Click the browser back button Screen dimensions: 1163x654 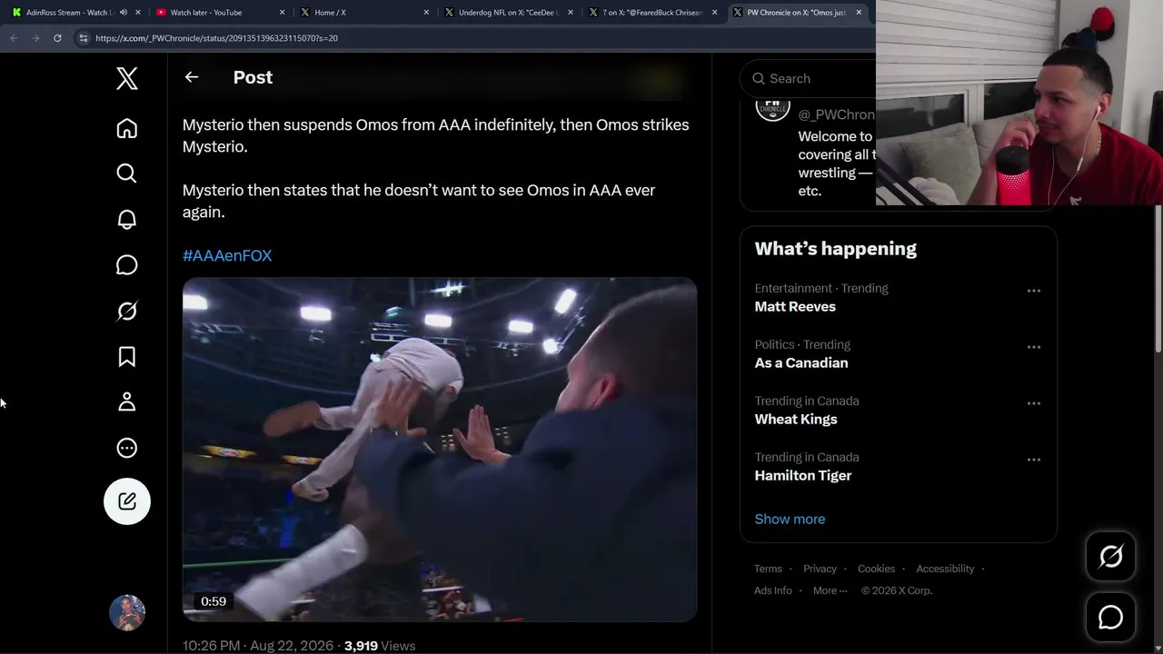(x=14, y=38)
